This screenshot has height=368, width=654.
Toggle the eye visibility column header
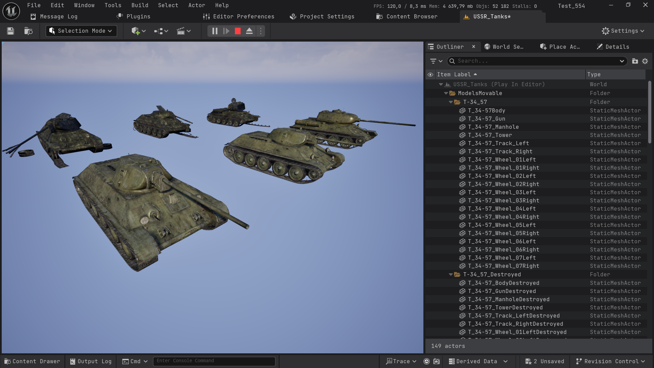tap(431, 75)
